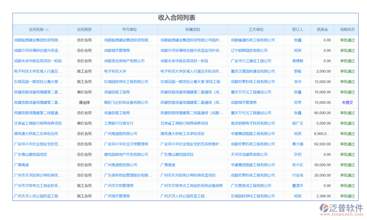Click the 乙方单位 column header
This screenshot has height=220, width=367.
tap(256, 30)
